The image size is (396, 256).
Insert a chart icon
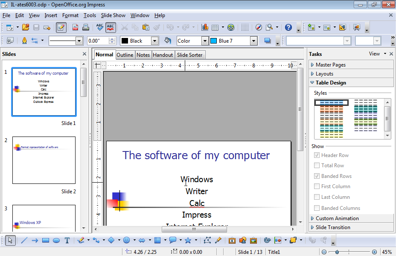click(205, 27)
